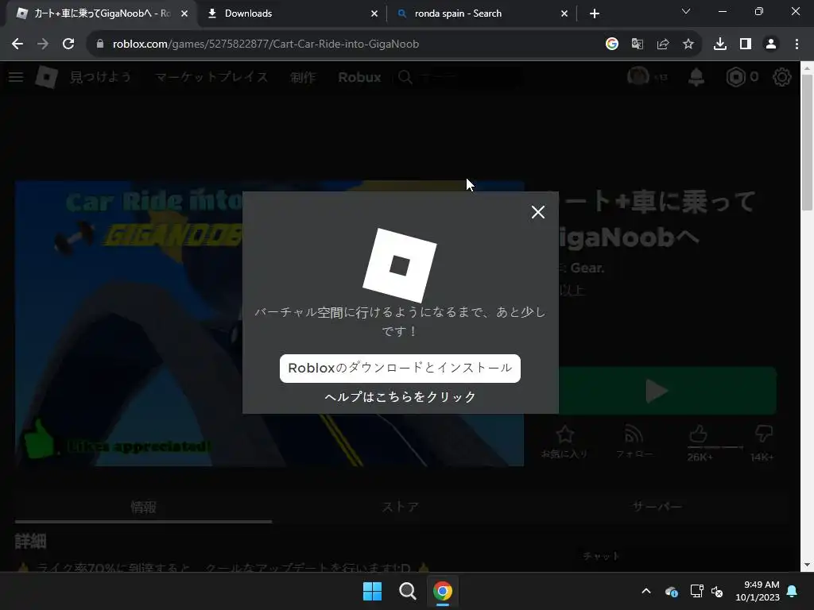The image size is (814, 610).
Task: Open 見つけよう in Roblox header
Action: click(x=100, y=77)
